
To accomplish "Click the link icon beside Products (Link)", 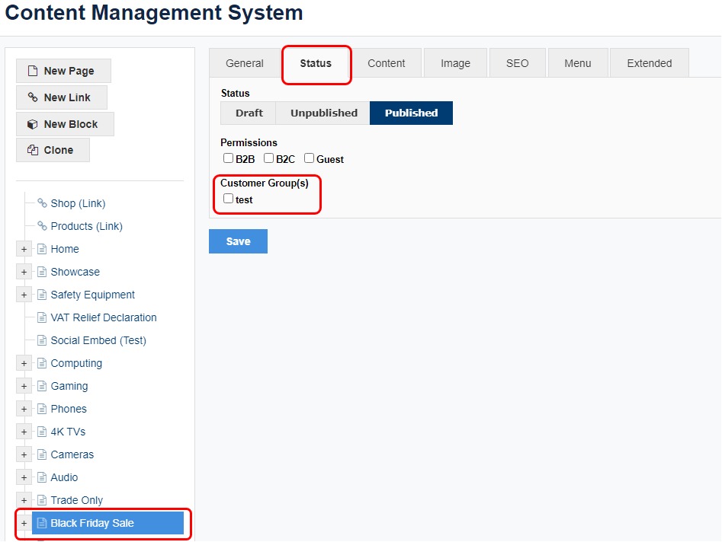I will coord(43,226).
